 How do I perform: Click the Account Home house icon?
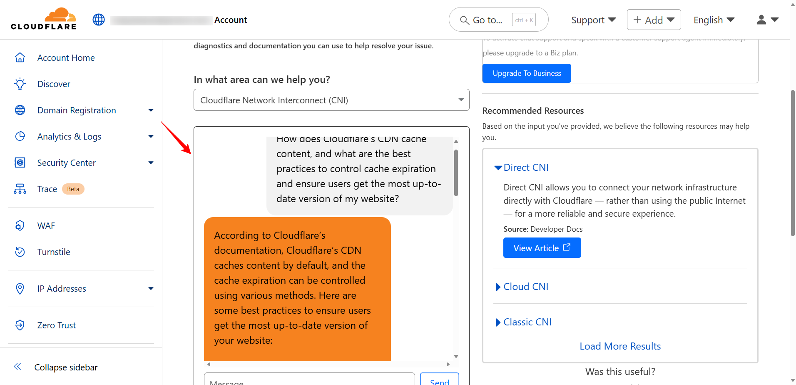pos(20,57)
